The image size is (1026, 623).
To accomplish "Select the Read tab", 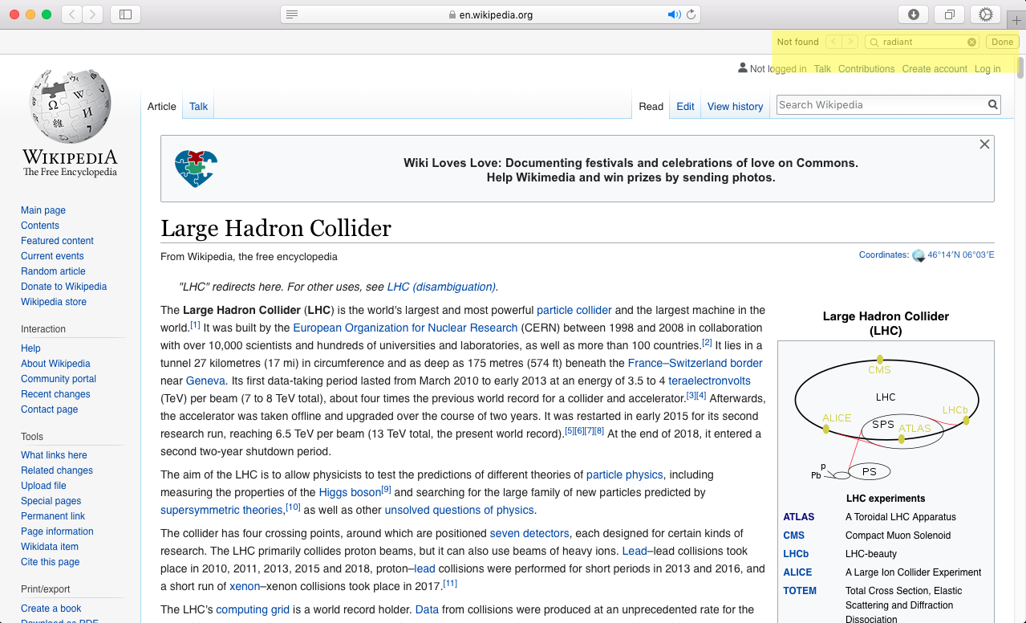I will tap(651, 106).
